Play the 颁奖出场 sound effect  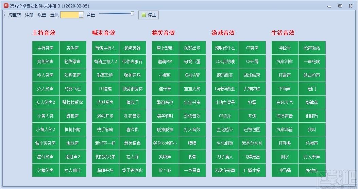(192, 48)
